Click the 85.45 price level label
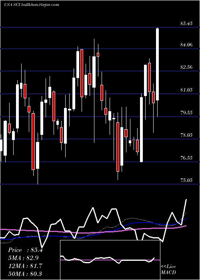The image size is (200, 280). 186,23
